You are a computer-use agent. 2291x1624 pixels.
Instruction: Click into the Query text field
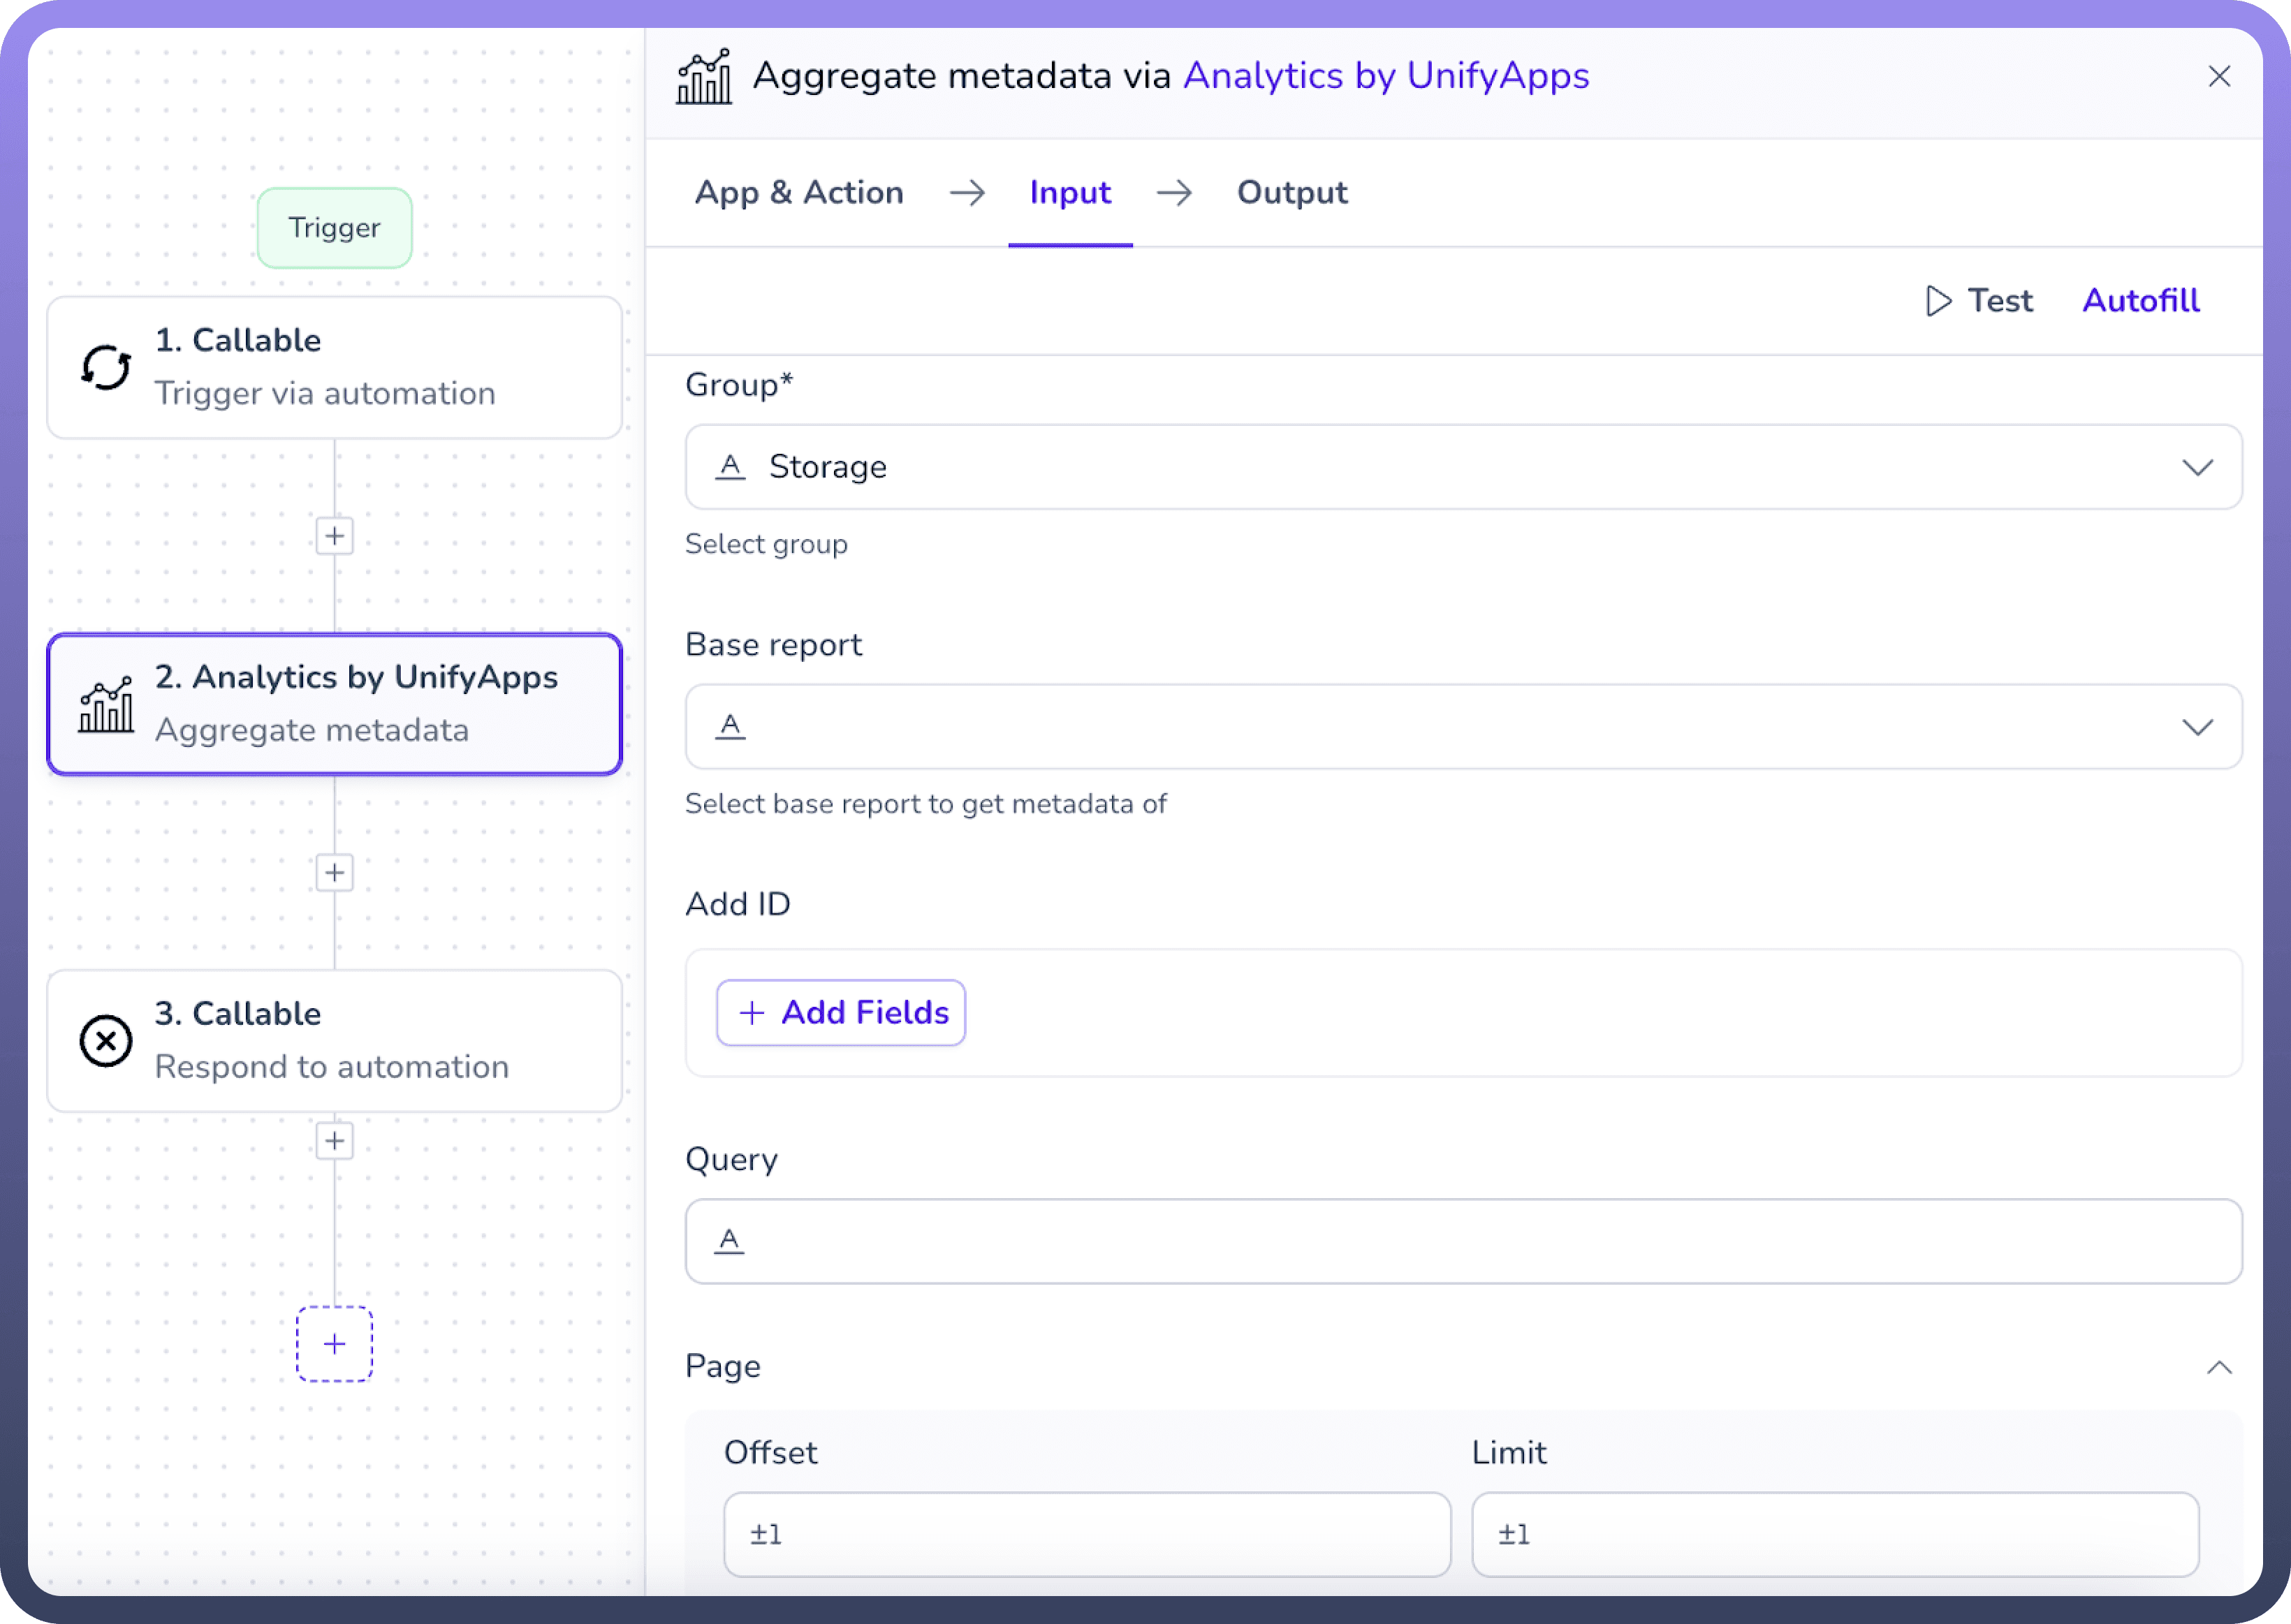point(1463,1241)
